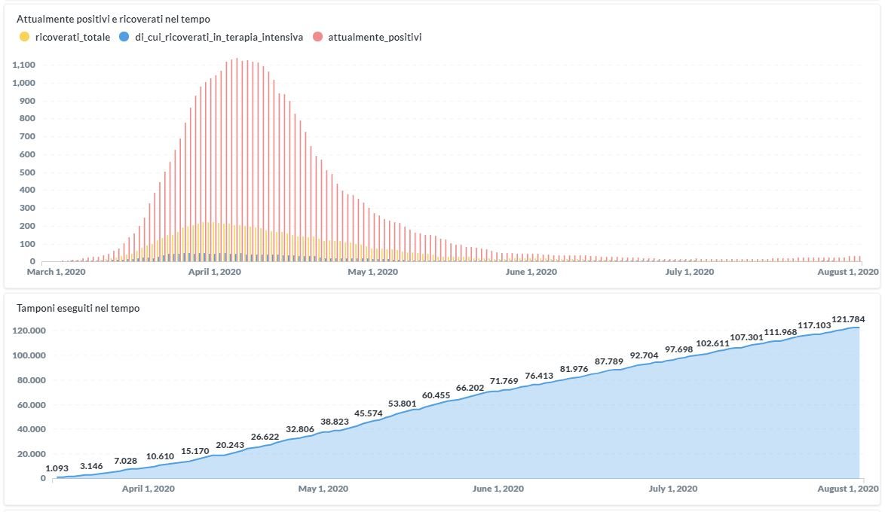
Task: Open the 'Tamponi eseguiti nel tempo' chart title
Action: pos(78,308)
